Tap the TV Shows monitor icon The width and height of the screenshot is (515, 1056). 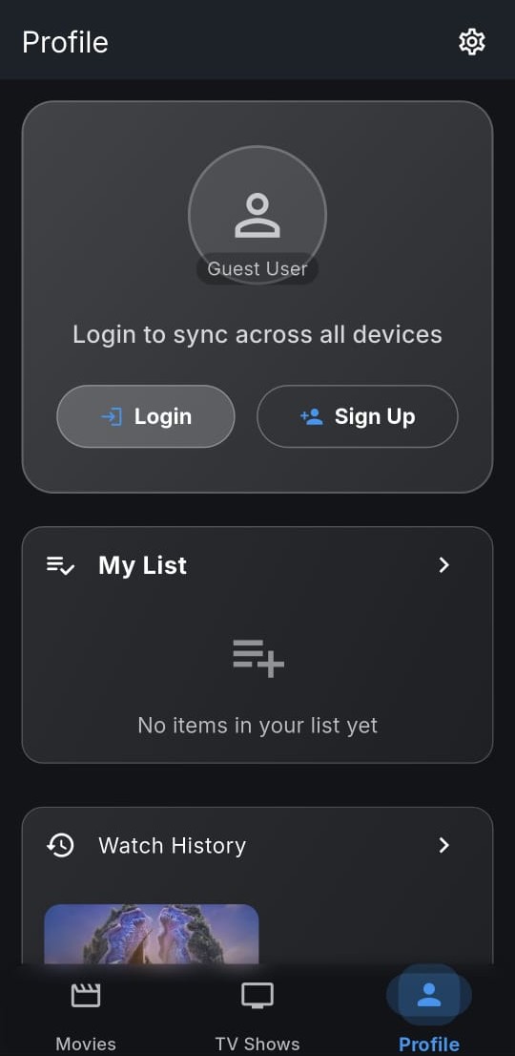click(257, 996)
